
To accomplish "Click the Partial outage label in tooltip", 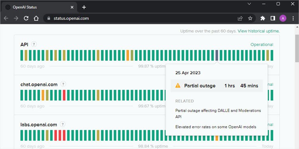I will click(200, 86).
